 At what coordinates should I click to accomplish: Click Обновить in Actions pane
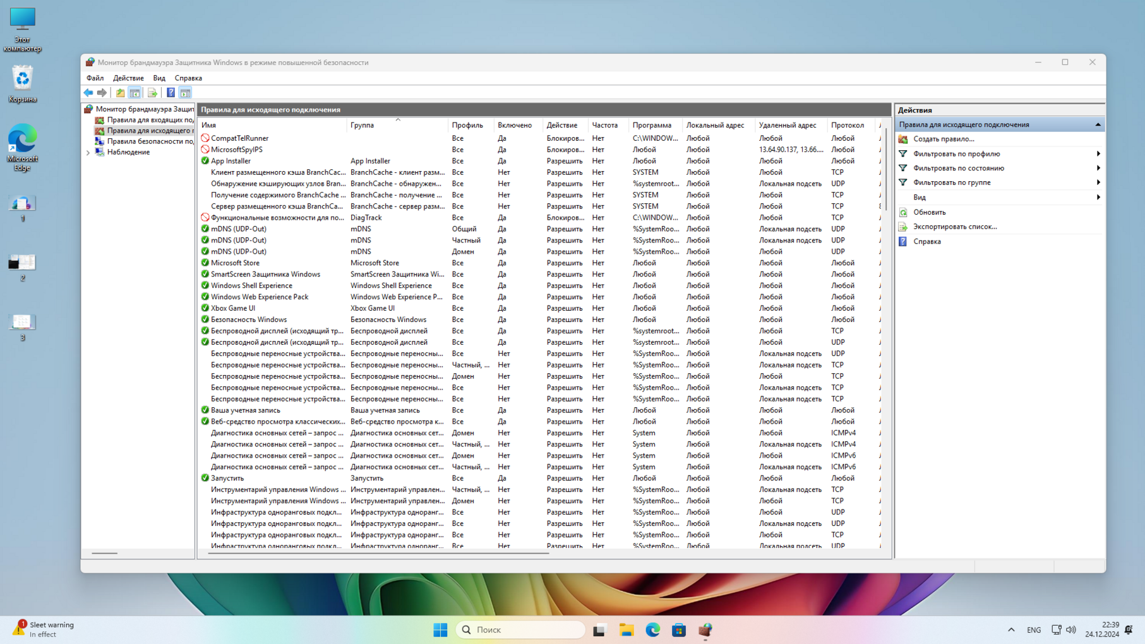[x=930, y=212]
